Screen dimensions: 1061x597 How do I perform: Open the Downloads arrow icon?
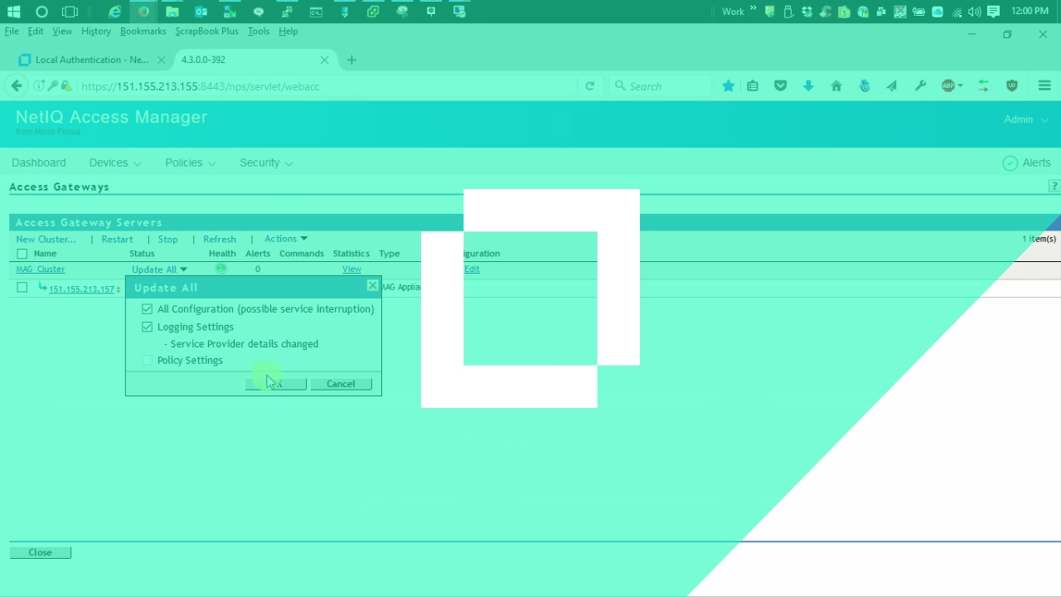click(808, 85)
